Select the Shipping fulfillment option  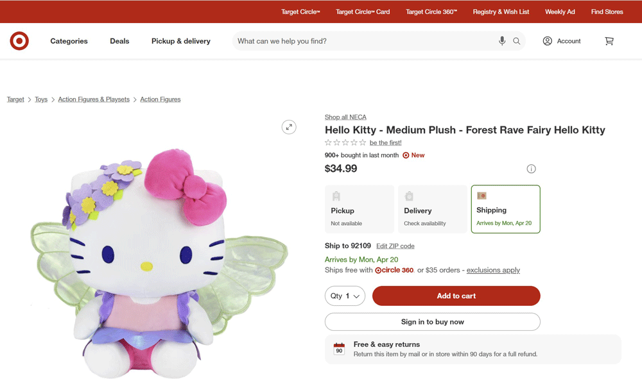point(505,209)
